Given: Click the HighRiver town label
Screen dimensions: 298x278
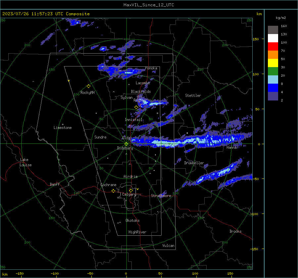Looking at the screenshot, I should point(137,232).
